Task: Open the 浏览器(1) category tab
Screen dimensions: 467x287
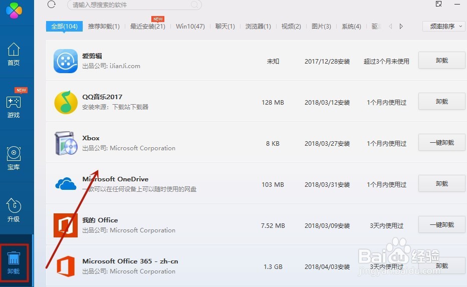Action: 258,26
